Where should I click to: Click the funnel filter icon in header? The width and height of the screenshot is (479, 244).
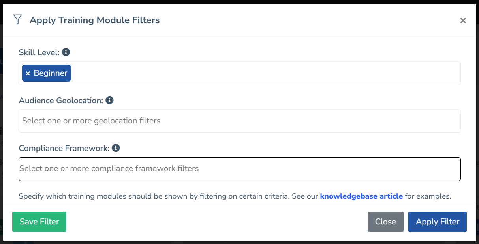(x=17, y=19)
